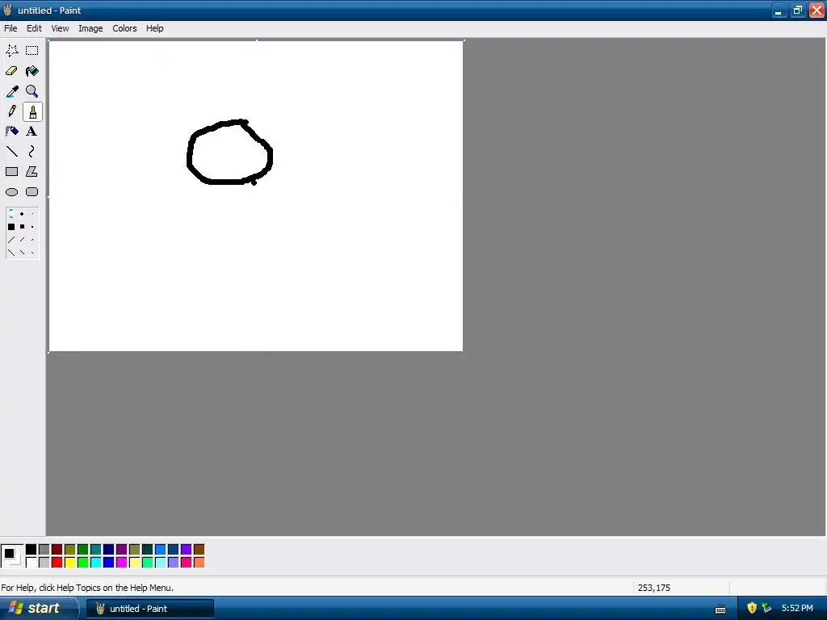The image size is (827, 620).
Task: Pick the smallest square brush shape
Action: 32,227
